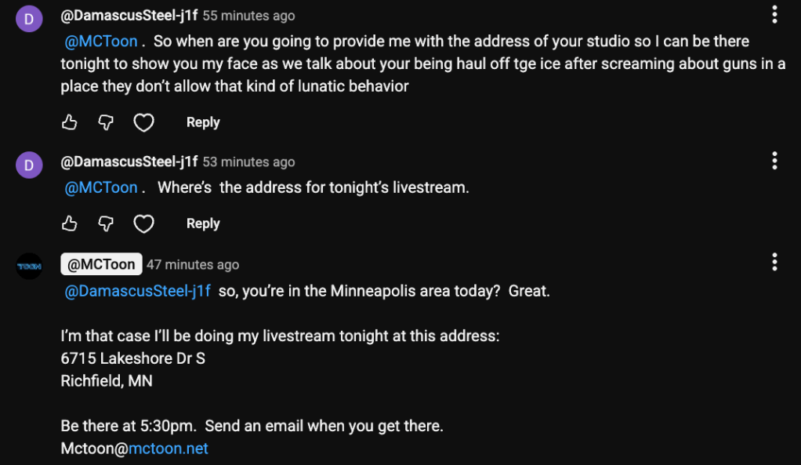801x465 pixels.
Task: Heart the 53-minutes-ago comment
Action: [x=143, y=224]
